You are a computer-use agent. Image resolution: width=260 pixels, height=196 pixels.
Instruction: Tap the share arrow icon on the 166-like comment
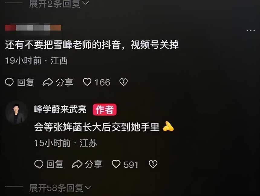[48, 82]
